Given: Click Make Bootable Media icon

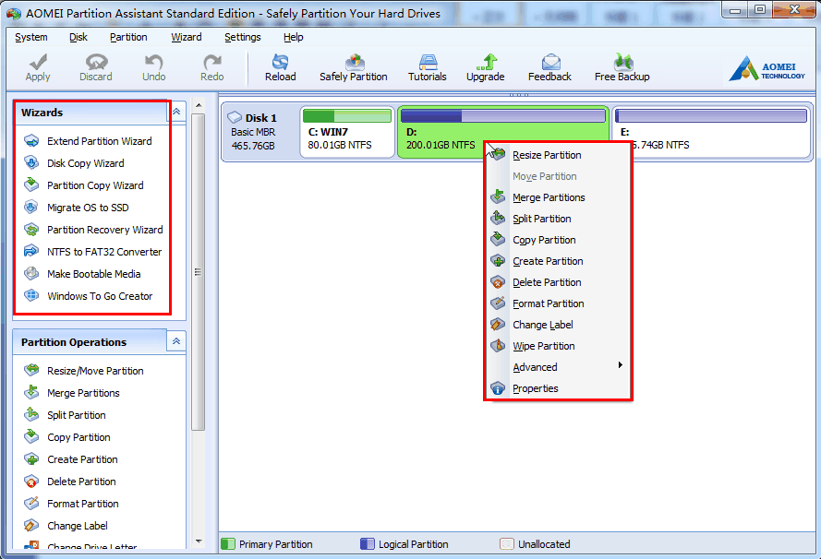Looking at the screenshot, I should click(31, 273).
